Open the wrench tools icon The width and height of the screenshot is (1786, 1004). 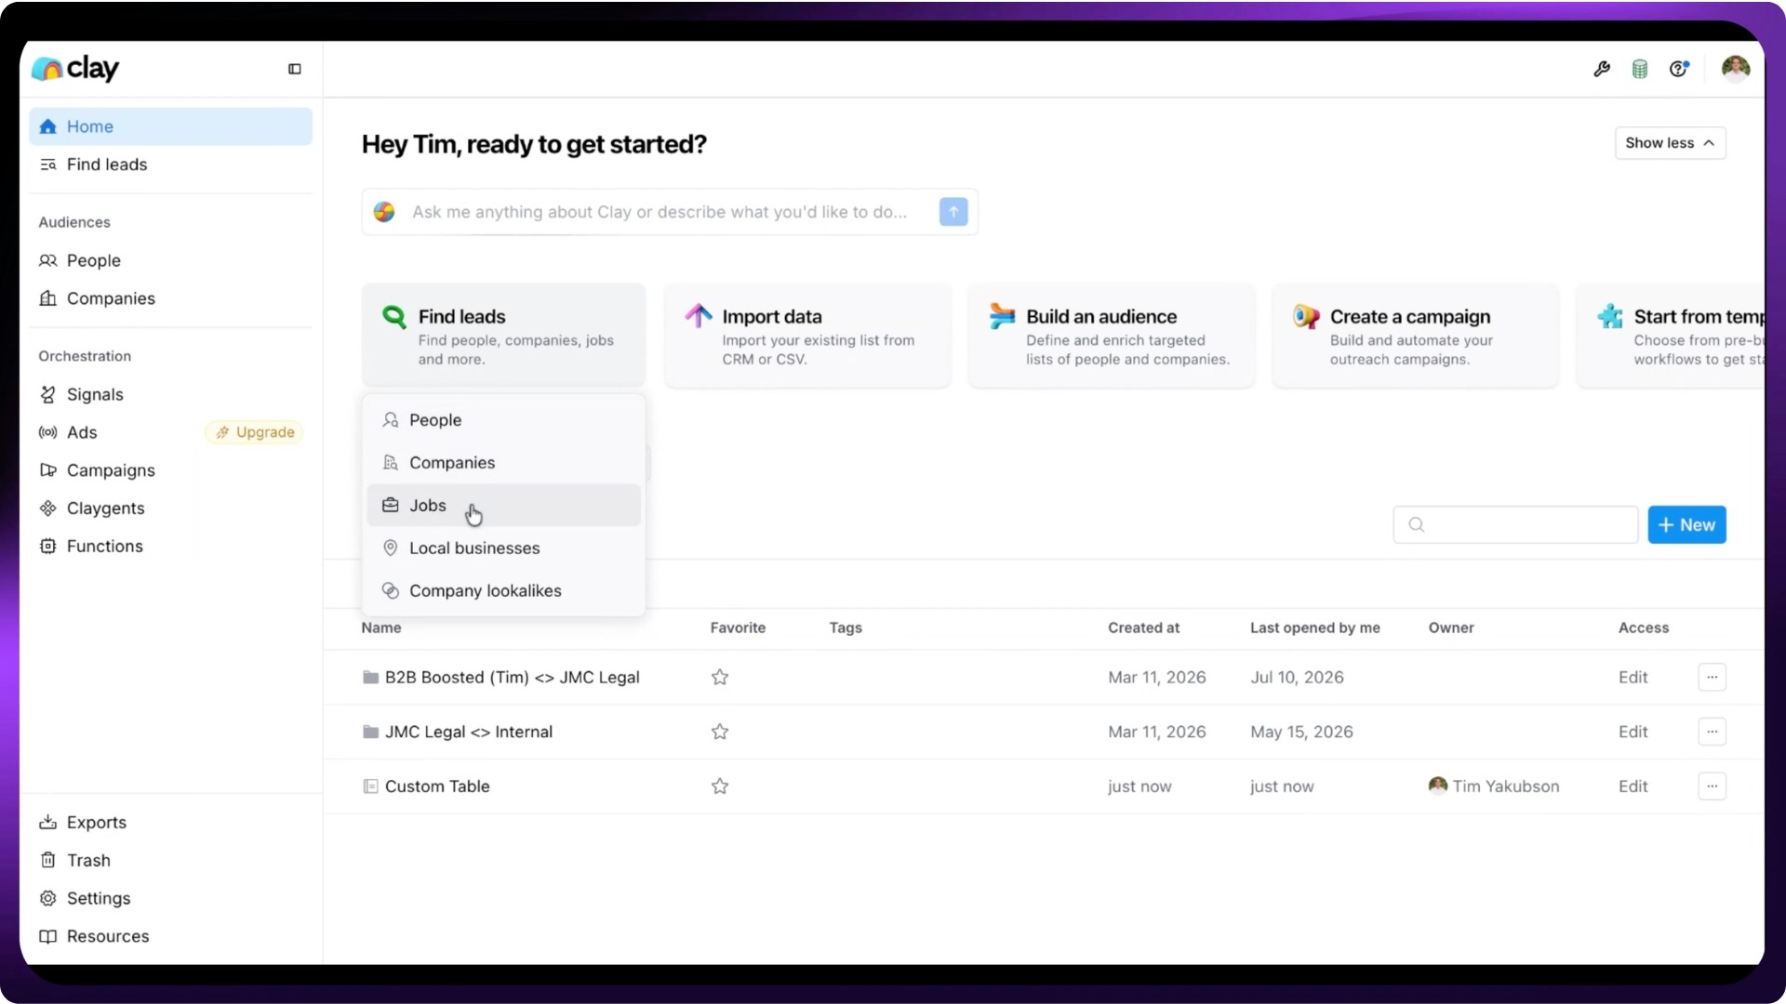1602,69
